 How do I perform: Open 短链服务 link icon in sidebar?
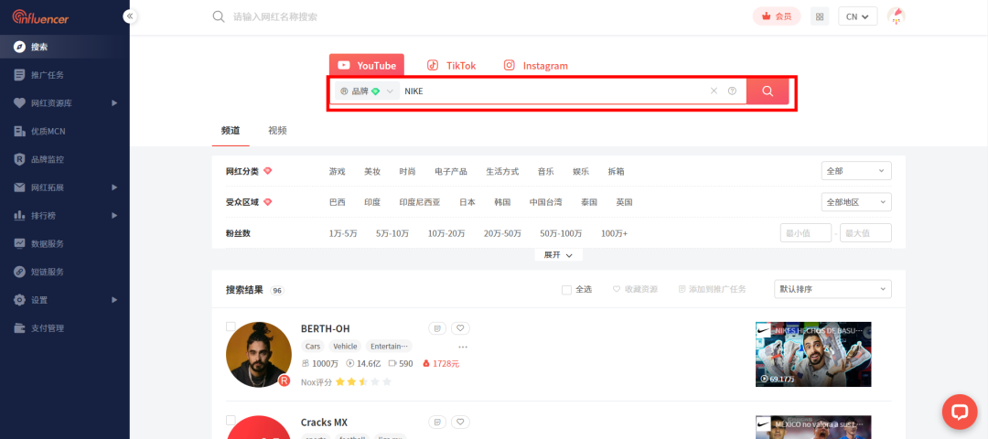pos(19,272)
